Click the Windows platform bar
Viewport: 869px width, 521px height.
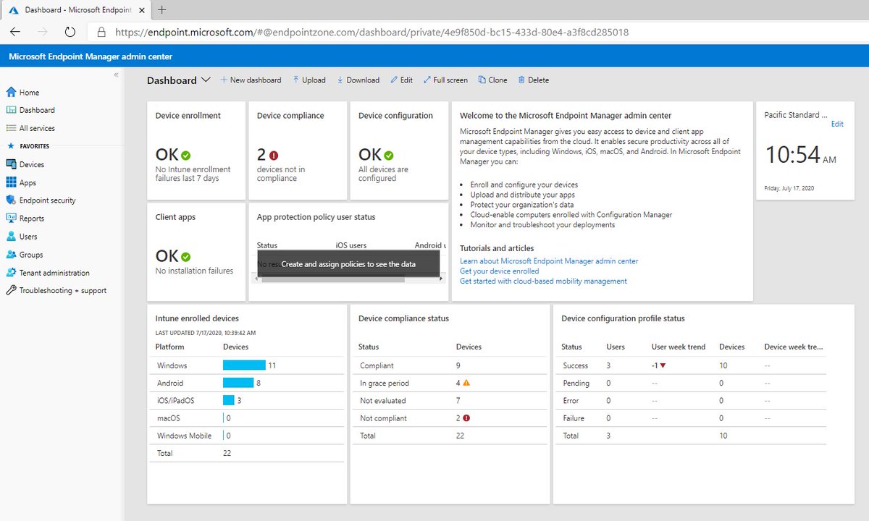point(245,365)
